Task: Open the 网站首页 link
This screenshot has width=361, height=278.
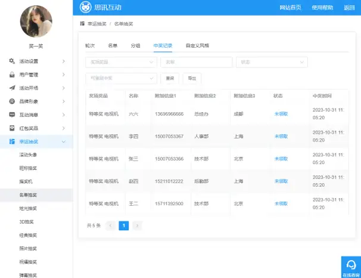Action: (290, 8)
